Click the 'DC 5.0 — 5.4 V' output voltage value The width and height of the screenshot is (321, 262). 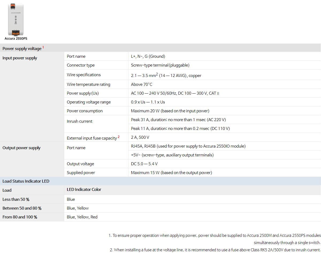pyautogui.click(x=144, y=164)
